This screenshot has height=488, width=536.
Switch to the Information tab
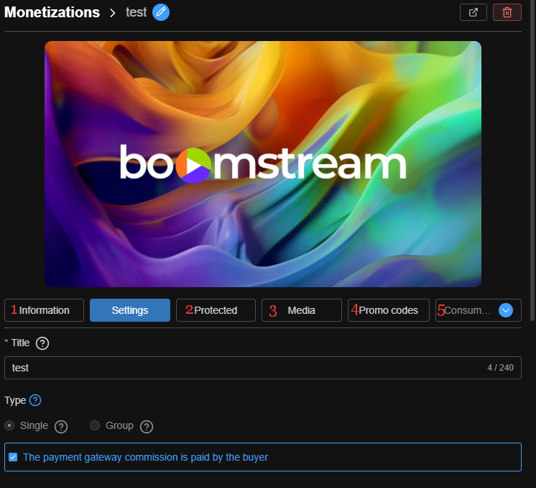click(44, 310)
